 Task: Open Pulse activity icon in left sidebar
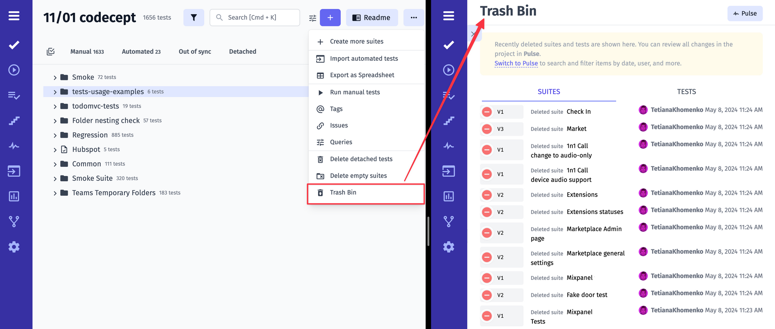[x=14, y=146]
